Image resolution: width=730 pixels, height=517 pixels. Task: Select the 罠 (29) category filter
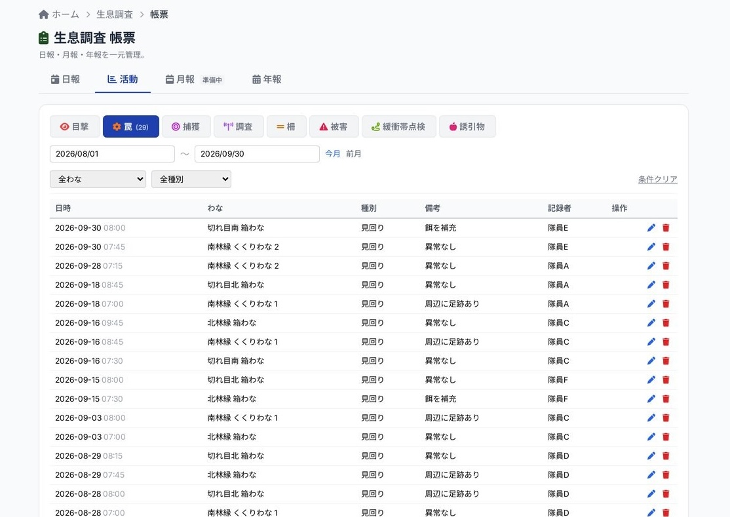[x=131, y=126]
